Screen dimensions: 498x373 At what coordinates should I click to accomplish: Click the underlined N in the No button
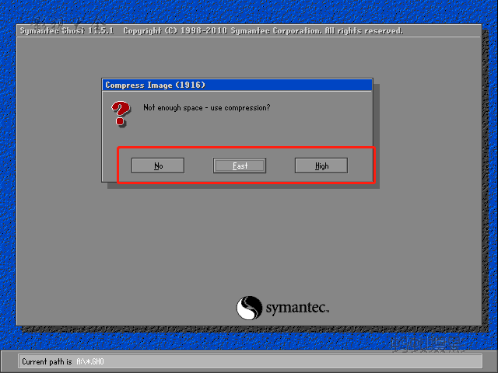[x=156, y=166]
